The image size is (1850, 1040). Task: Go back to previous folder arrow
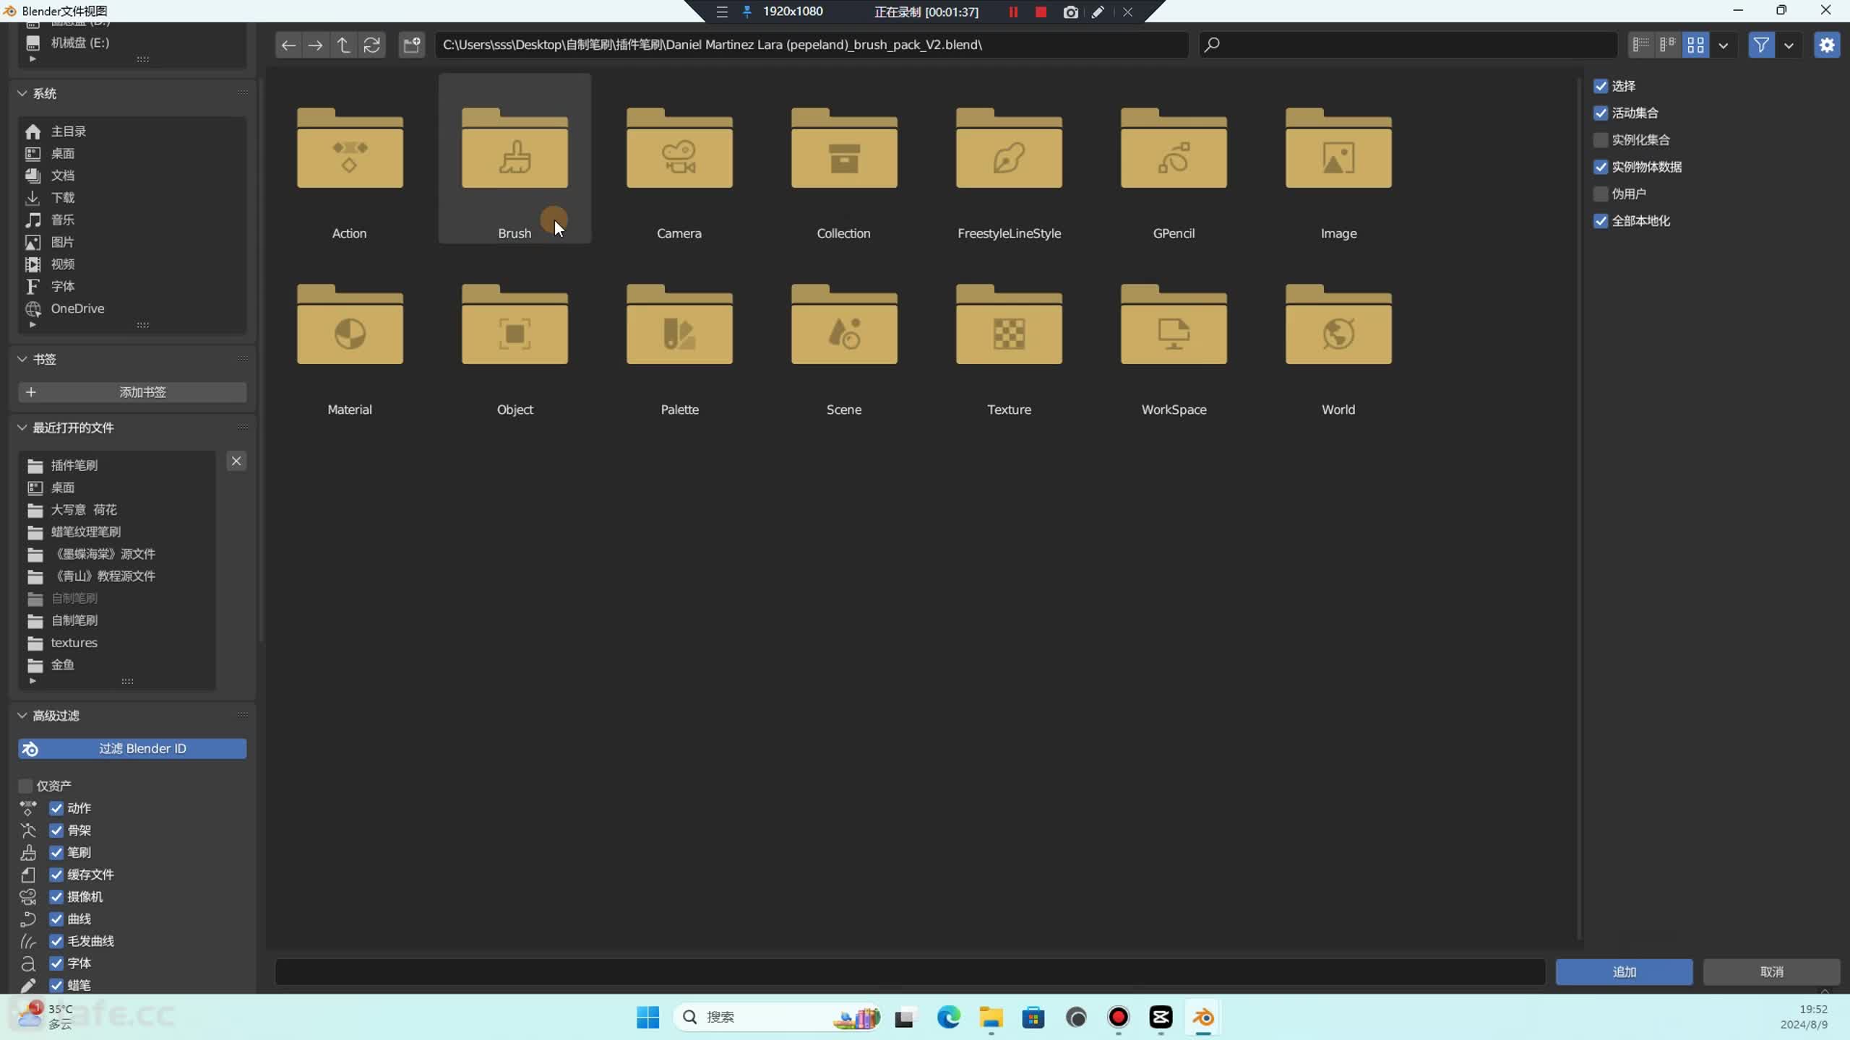pyautogui.click(x=288, y=45)
